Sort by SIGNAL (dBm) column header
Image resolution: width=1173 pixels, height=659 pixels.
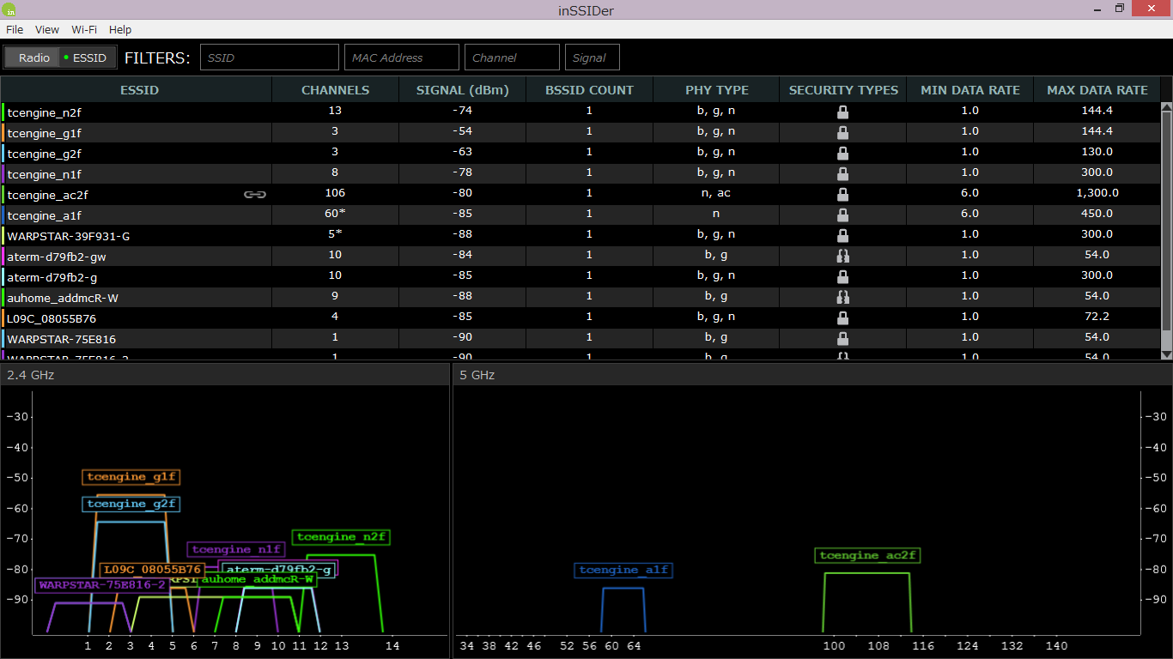coord(462,89)
